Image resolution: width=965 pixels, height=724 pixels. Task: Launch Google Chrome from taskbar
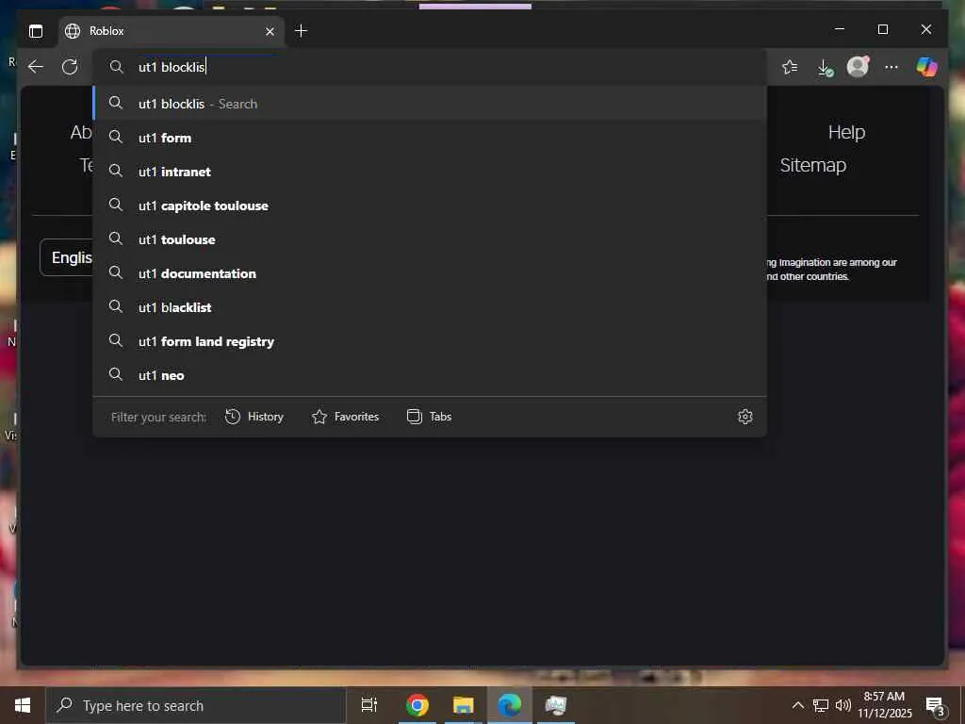pyautogui.click(x=417, y=705)
